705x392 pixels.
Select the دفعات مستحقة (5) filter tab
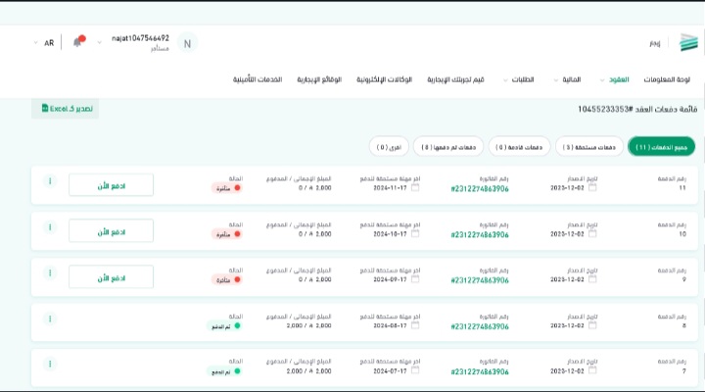[587, 147]
